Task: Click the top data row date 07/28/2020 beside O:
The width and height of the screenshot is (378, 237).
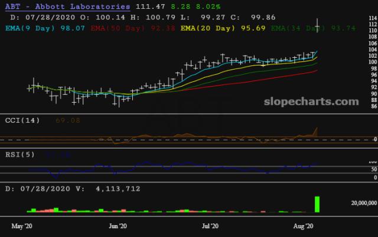Action: 50,17
